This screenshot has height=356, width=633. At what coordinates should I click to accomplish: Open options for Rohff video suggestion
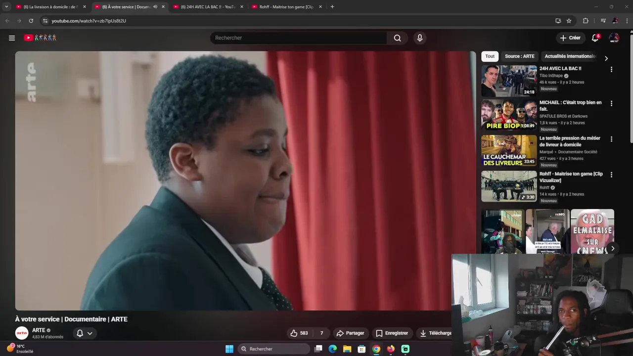(611, 175)
